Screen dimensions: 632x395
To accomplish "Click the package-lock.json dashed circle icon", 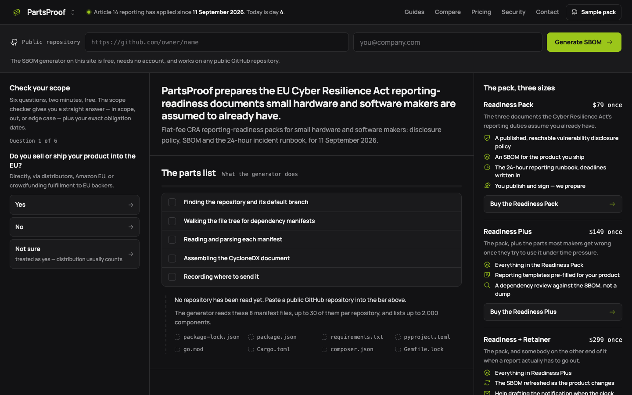I will [177, 337].
